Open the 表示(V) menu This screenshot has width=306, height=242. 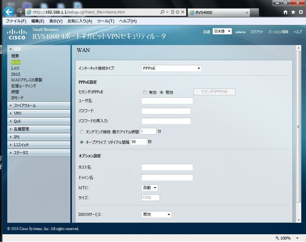pos(56,21)
